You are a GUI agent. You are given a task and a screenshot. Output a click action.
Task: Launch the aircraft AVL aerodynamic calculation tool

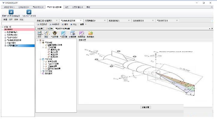click(x=29, y=13)
